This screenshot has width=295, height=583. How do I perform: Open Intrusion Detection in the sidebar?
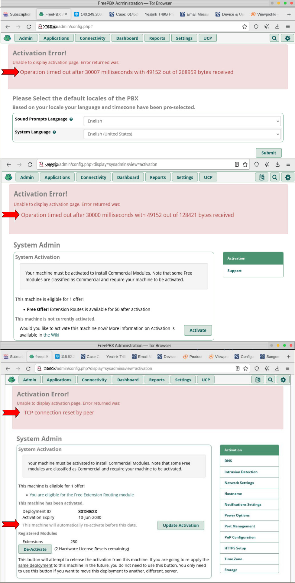click(x=249, y=472)
